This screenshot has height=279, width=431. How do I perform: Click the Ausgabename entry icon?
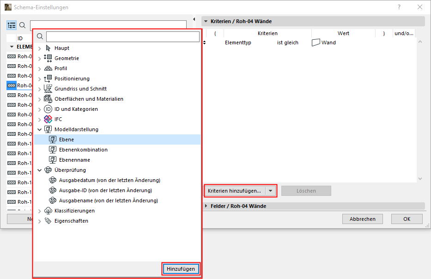(53, 200)
